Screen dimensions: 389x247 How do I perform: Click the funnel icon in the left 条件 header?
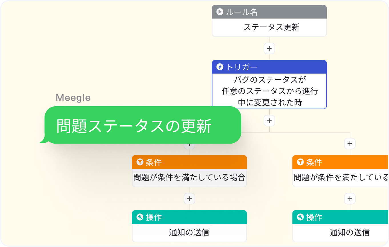pyautogui.click(x=140, y=162)
